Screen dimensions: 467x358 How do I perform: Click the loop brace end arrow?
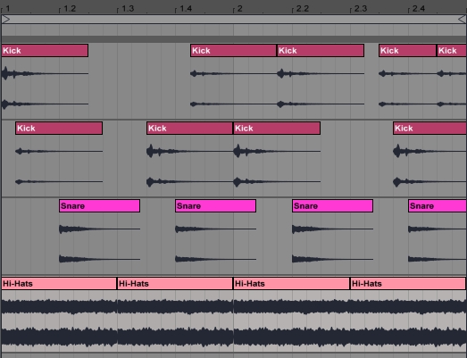point(462,20)
